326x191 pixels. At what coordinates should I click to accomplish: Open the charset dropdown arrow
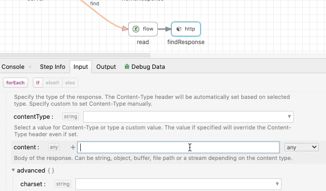277,184
